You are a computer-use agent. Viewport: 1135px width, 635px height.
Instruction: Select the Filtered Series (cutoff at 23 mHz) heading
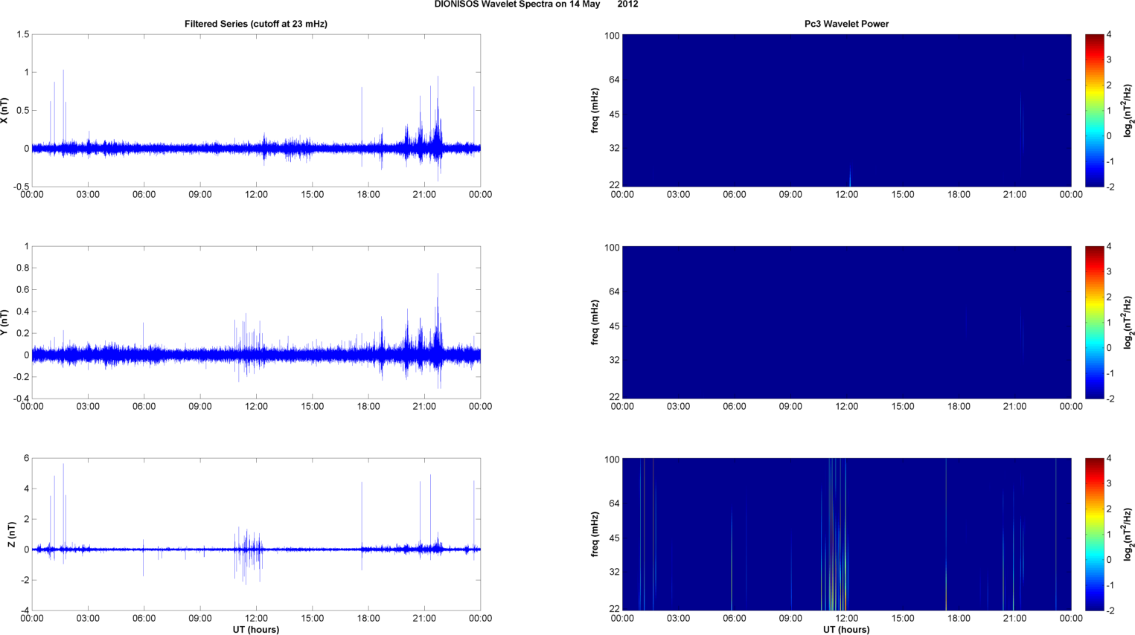point(256,24)
